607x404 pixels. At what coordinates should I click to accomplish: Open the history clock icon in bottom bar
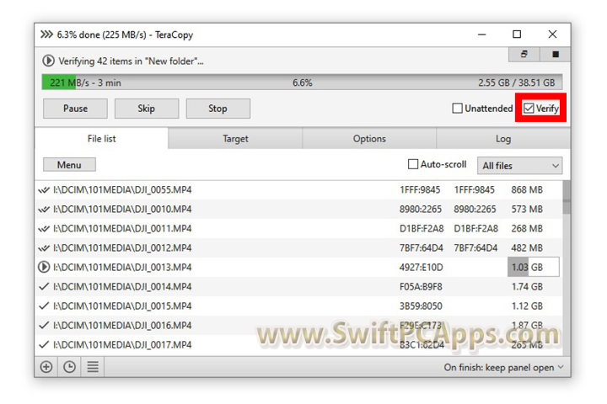coord(69,366)
